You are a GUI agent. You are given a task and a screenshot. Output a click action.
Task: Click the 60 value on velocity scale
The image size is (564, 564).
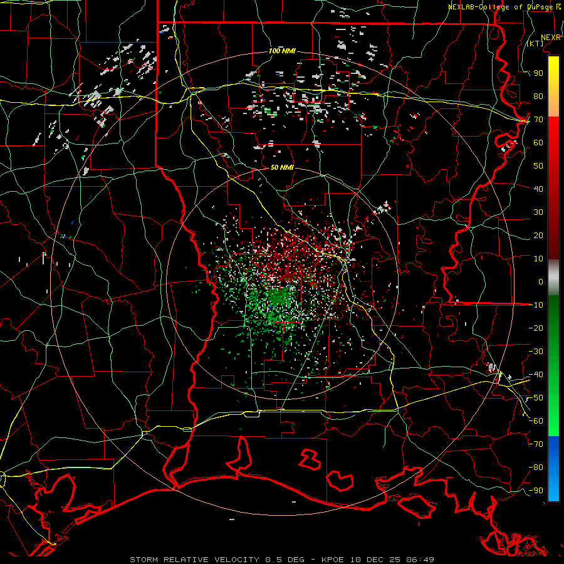538,143
